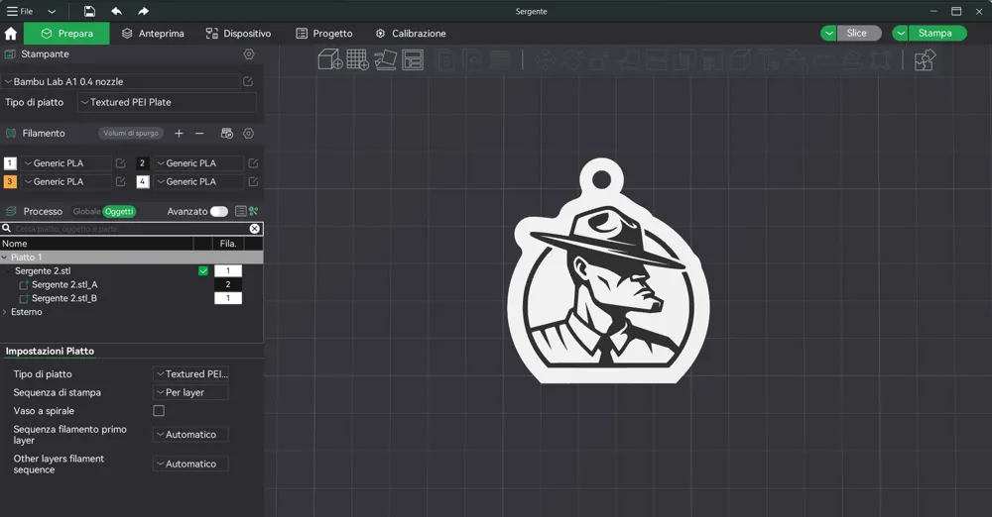The image size is (992, 517).
Task: Click the Auto orient toolbar icon
Action: (x=385, y=60)
